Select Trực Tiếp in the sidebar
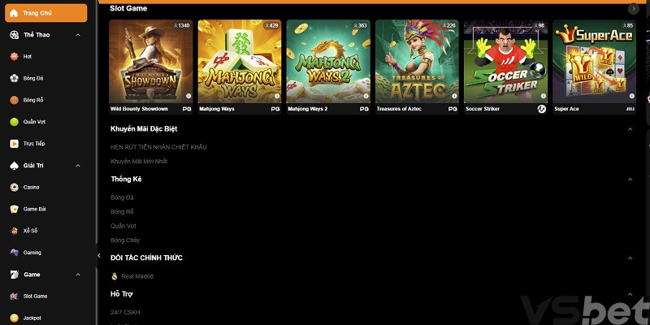Viewport: 650px width, 325px height. 34,144
